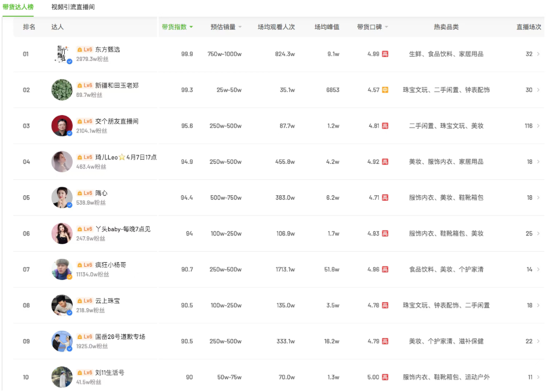Sort by 带货口碑 column header
This screenshot has height=392, width=546.
click(x=372, y=27)
